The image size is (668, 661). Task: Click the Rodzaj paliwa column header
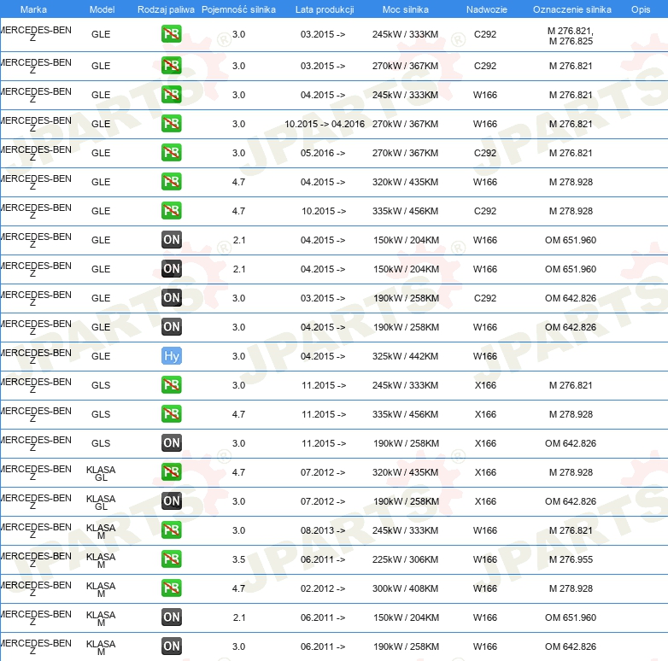click(166, 9)
